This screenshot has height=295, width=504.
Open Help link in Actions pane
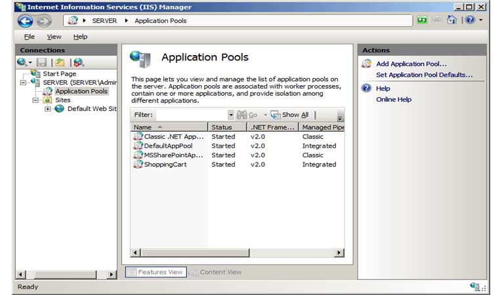(383, 88)
